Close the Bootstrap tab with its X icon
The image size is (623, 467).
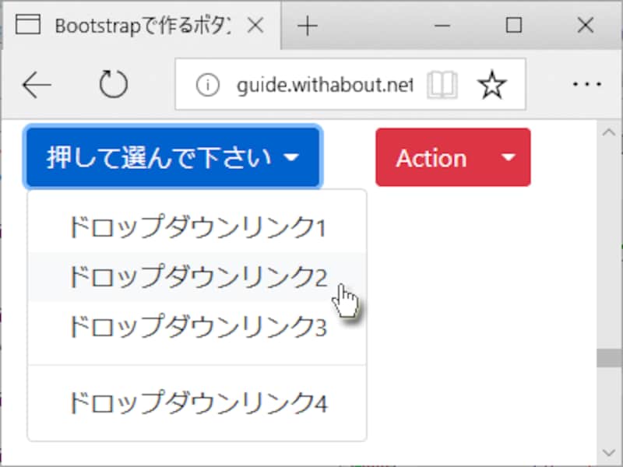click(255, 26)
